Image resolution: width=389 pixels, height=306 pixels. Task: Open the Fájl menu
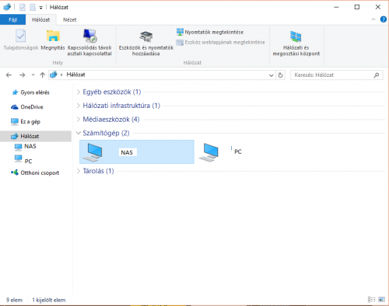(x=12, y=19)
